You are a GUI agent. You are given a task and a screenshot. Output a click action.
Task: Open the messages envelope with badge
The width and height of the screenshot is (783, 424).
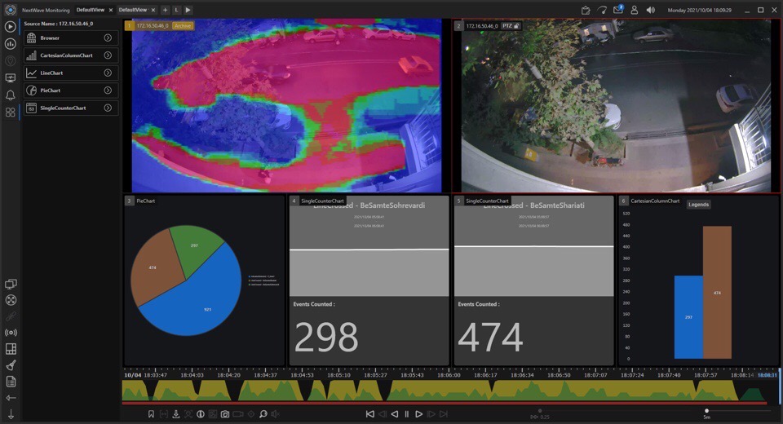(x=618, y=10)
